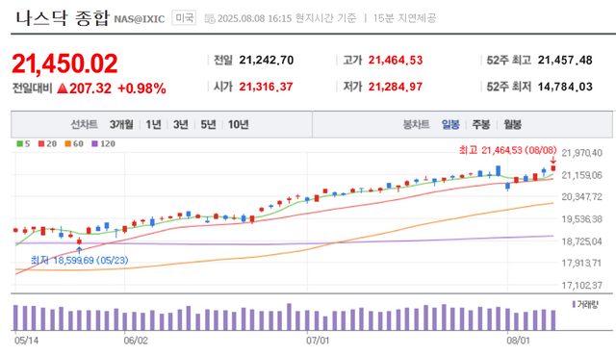
Task: Switch to 일봉 daily candle chart
Action: [x=450, y=124]
